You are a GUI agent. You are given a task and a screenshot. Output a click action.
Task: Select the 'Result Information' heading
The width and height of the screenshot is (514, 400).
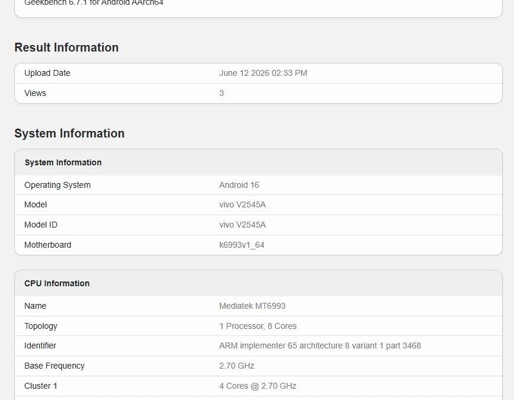coord(66,47)
